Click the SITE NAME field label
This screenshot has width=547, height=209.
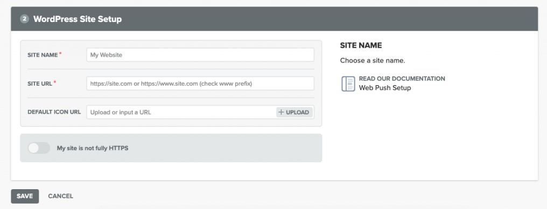click(43, 55)
